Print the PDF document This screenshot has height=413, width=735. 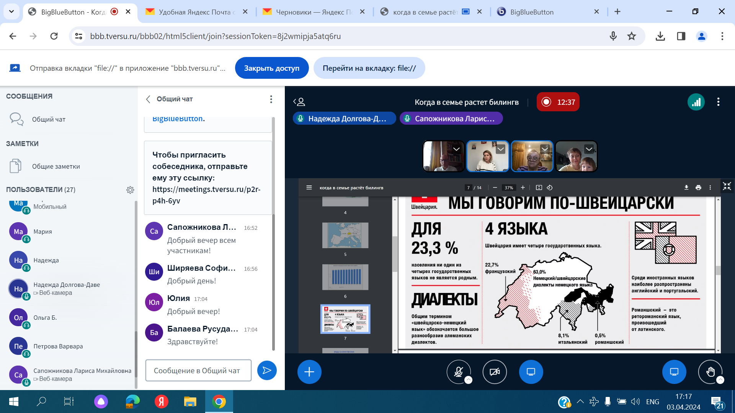[698, 187]
